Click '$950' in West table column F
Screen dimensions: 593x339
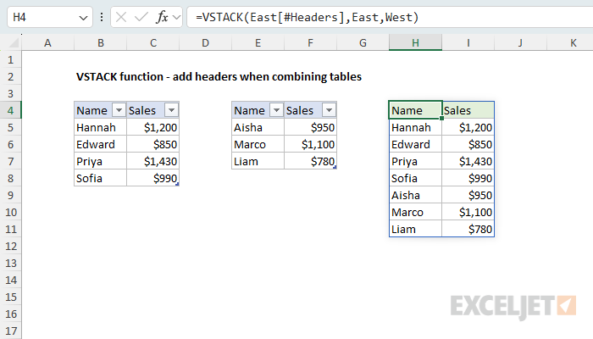[311, 127]
